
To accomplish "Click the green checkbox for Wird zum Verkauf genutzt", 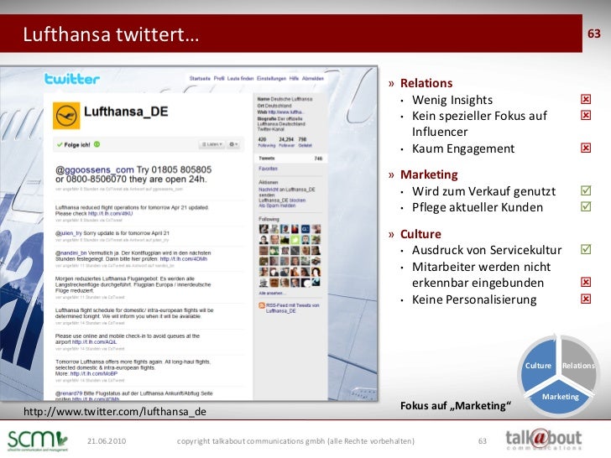I will point(585,190).
